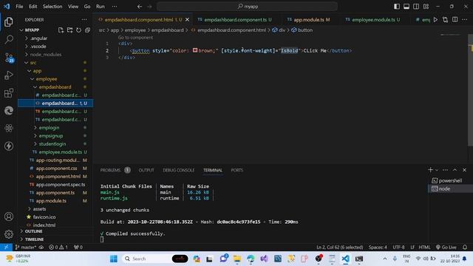
Task: Open the Thunder Client lightning icon
Action: point(9,146)
